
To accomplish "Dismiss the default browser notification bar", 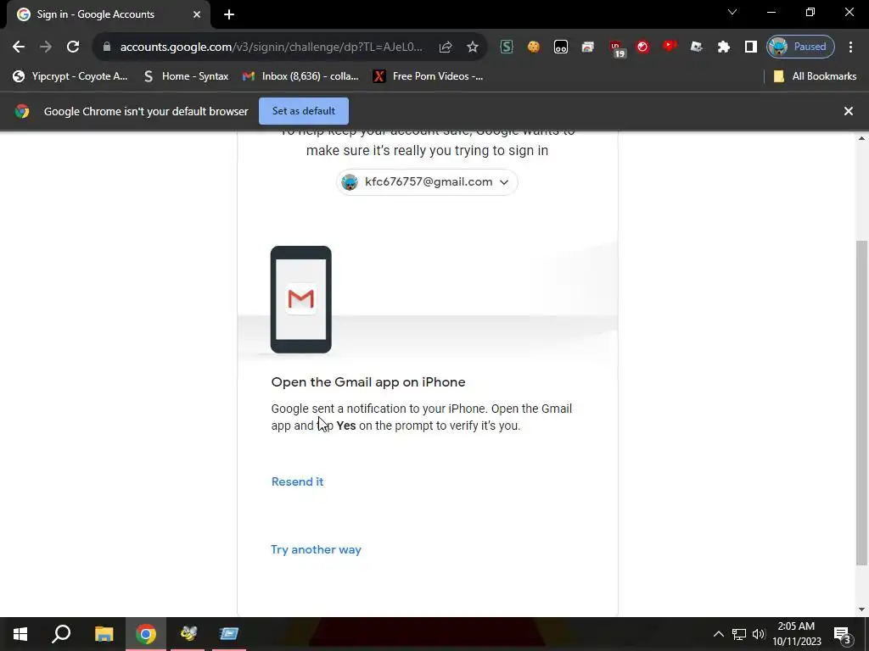I will (849, 111).
